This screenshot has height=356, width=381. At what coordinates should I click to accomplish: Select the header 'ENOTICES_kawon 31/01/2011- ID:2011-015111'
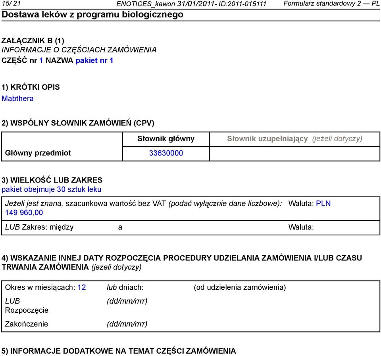point(191,4)
